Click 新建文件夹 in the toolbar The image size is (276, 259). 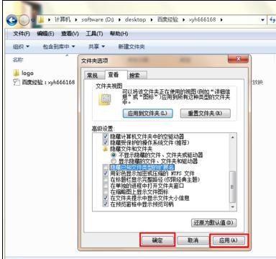132,47
